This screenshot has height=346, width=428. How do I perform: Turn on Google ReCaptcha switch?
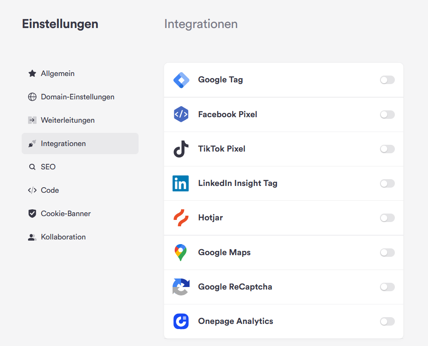(x=387, y=287)
